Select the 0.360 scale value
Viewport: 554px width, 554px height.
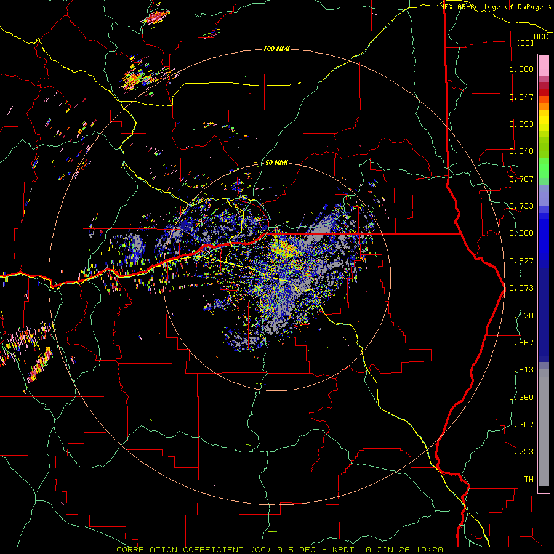click(521, 398)
